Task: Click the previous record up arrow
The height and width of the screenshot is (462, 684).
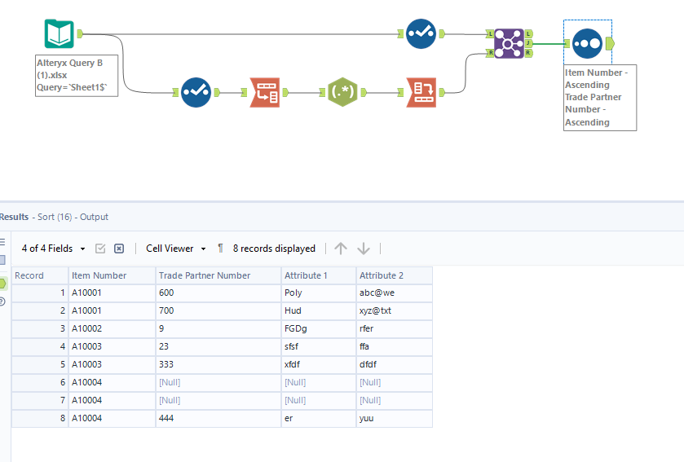Action: click(x=341, y=249)
